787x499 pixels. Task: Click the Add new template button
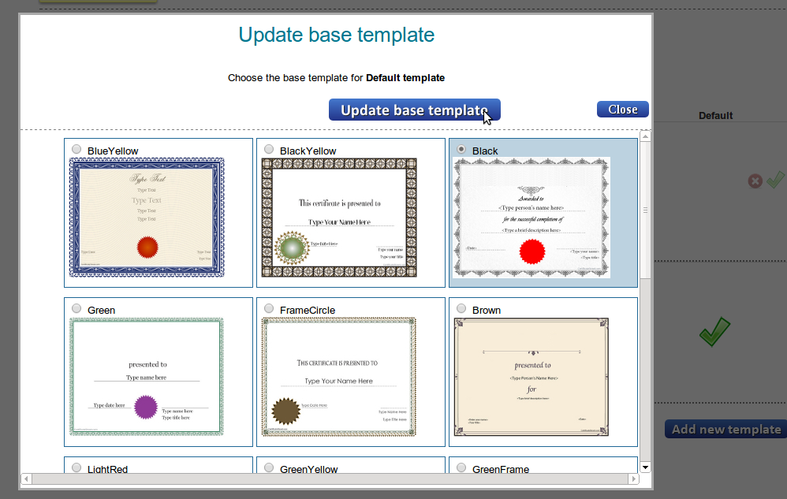[x=726, y=430]
